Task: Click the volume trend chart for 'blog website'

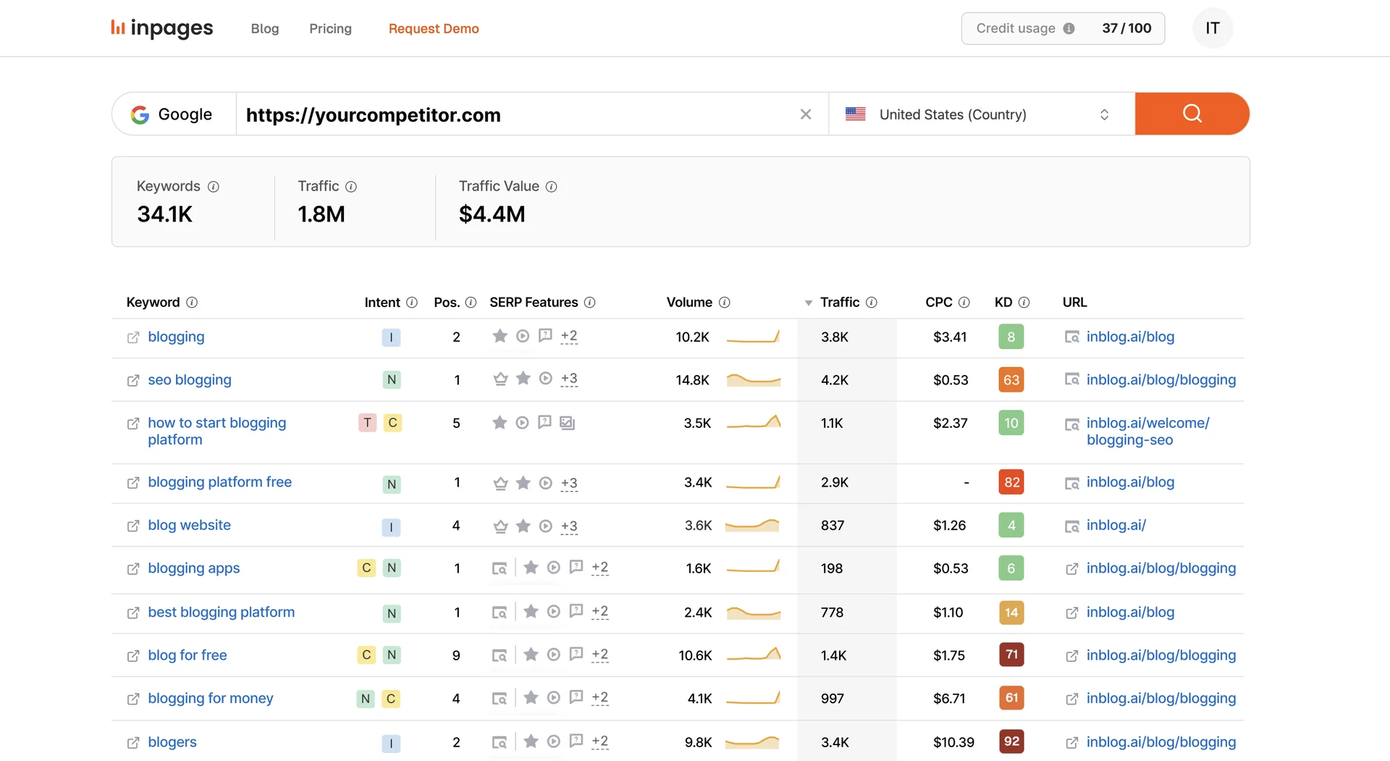Action: coord(752,526)
